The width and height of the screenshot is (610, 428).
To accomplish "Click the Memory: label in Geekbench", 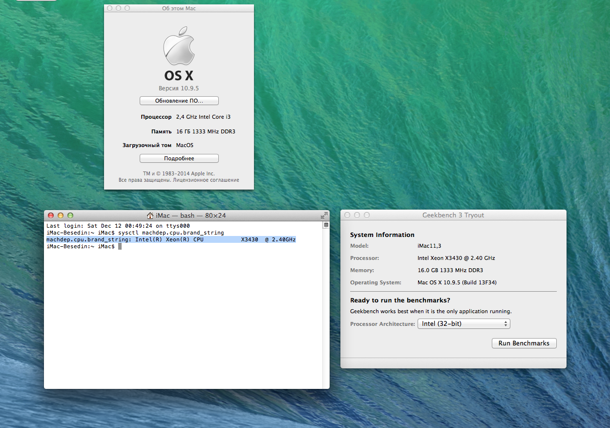I will point(362,270).
